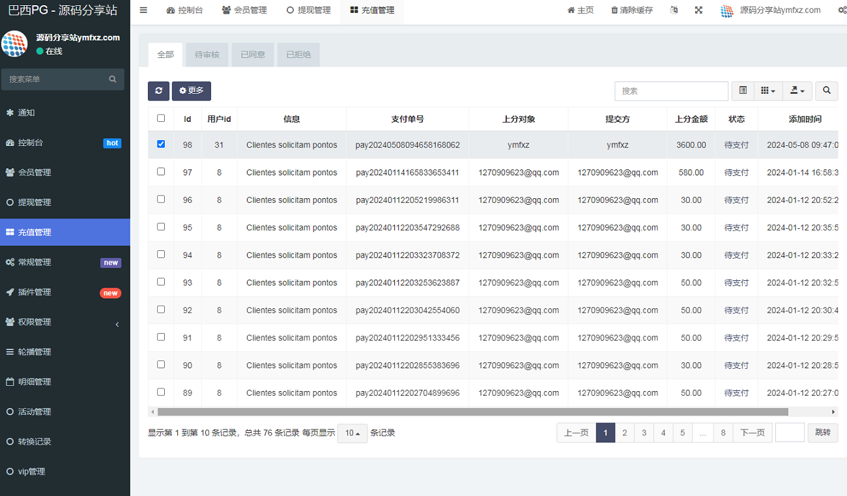Open 提现管理 in the sidebar menu
The width and height of the screenshot is (847, 496).
(x=35, y=203)
